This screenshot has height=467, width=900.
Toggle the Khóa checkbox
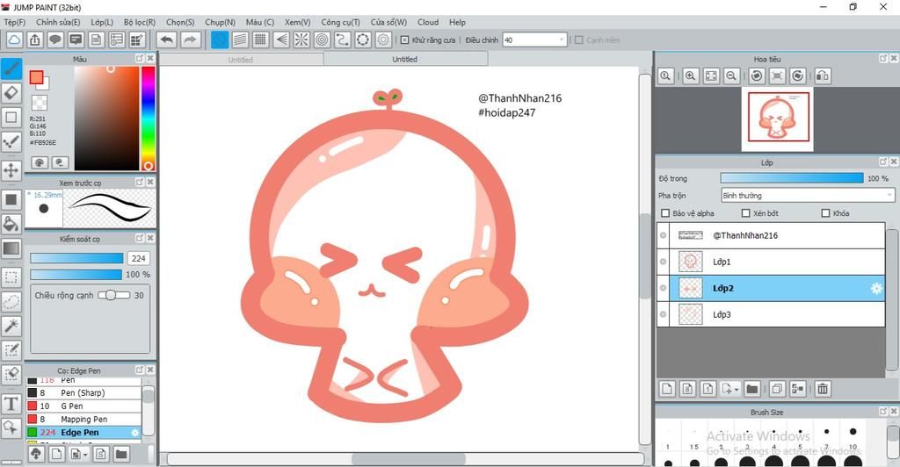825,213
